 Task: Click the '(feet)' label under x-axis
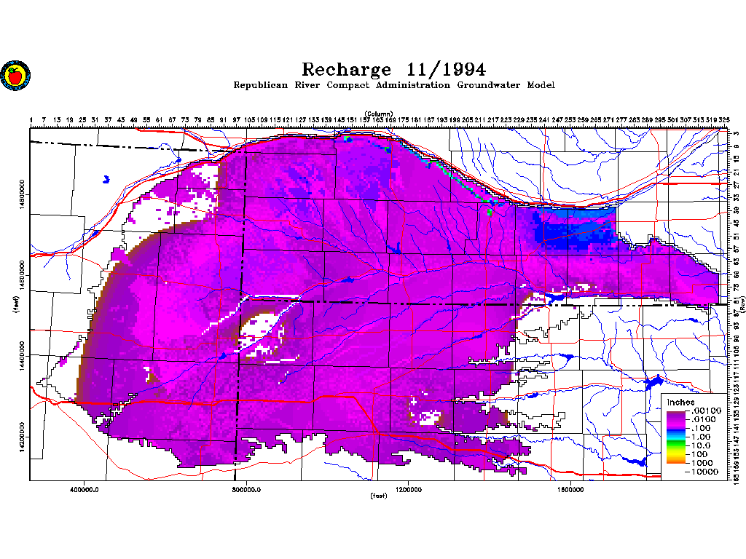point(379,496)
